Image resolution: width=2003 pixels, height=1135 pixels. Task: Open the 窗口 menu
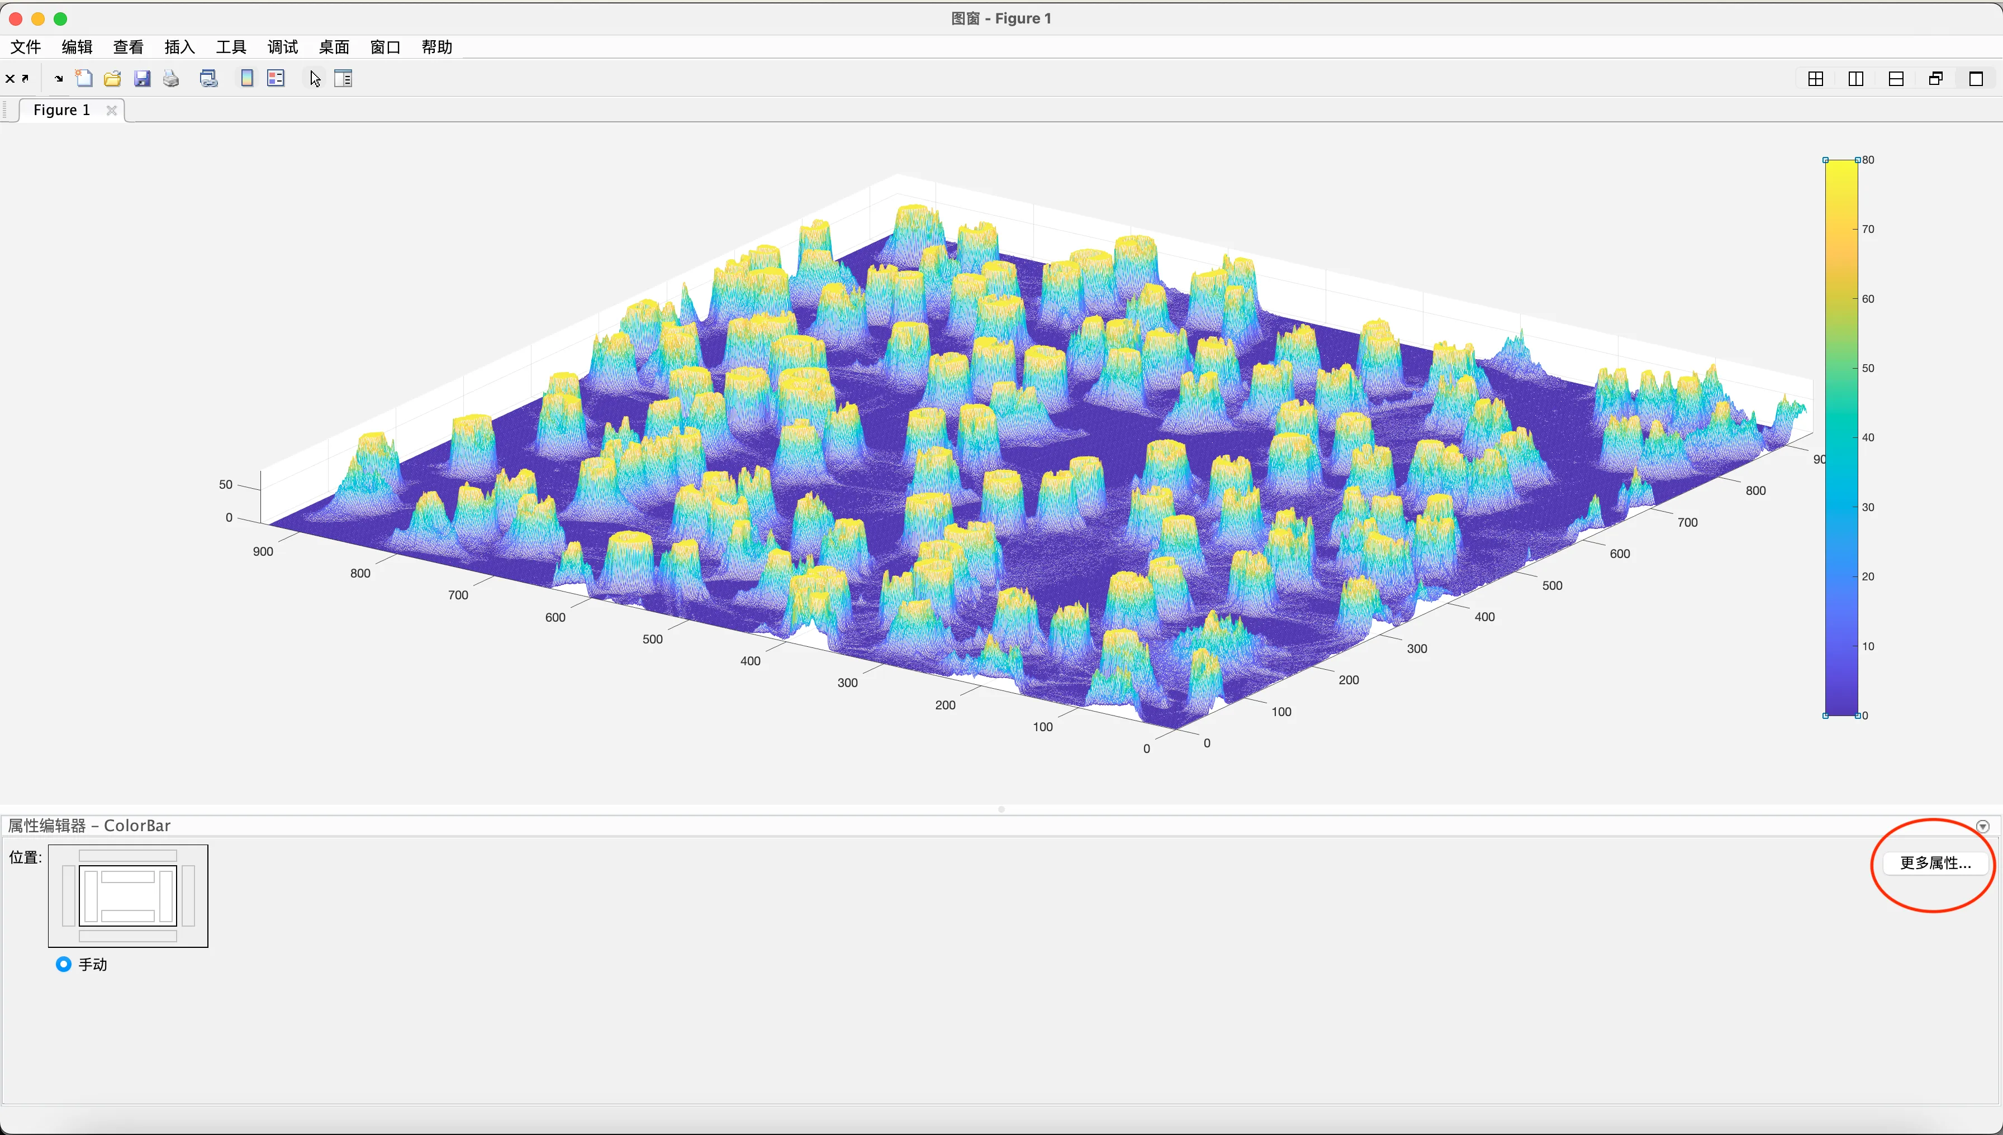(385, 47)
